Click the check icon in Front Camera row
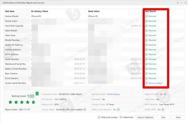 pyautogui.click(x=146, y=78)
